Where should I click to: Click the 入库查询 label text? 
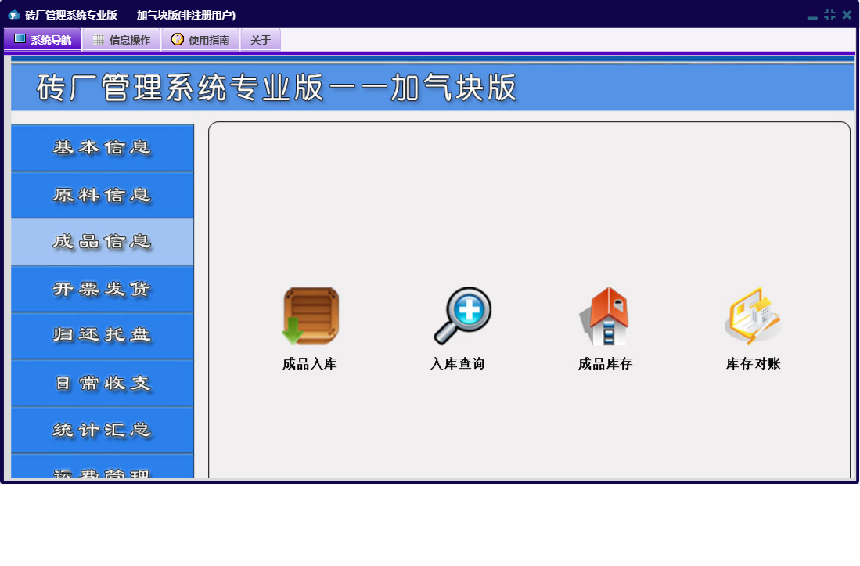[458, 363]
